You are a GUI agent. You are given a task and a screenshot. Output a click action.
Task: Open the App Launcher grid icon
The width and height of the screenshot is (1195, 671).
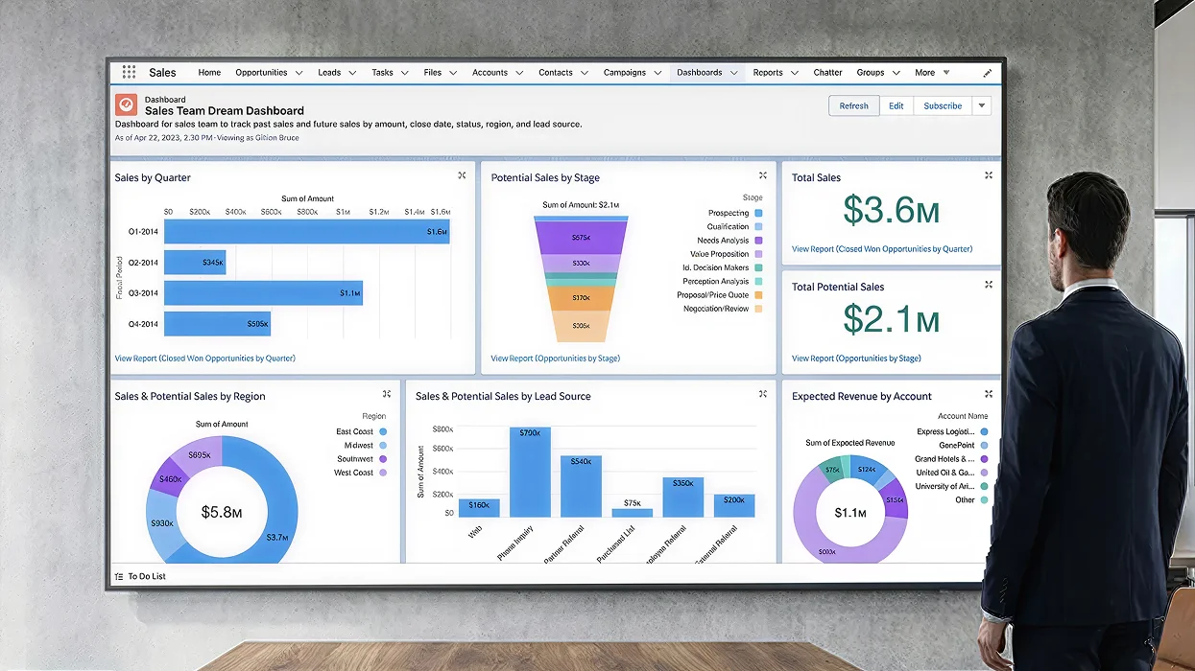pos(129,73)
